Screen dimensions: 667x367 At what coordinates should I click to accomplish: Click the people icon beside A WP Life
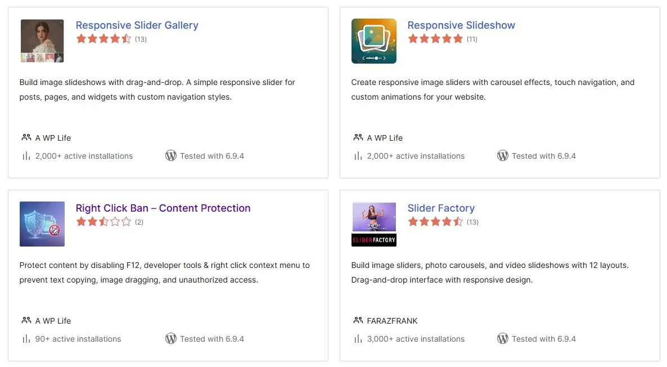[26, 137]
